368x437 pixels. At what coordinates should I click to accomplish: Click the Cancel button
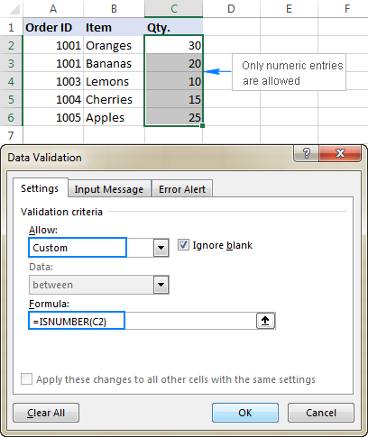321,413
